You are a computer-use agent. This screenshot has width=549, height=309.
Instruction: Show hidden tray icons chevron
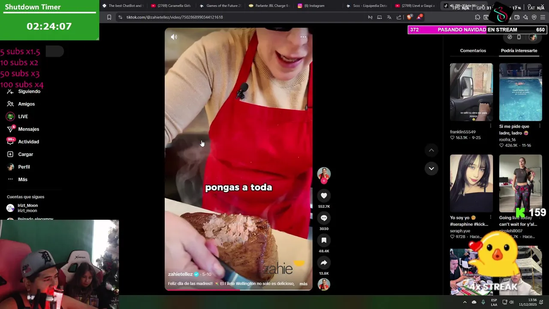tap(465, 302)
